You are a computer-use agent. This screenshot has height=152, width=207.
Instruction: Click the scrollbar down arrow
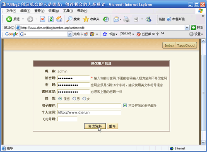(x=203, y=142)
